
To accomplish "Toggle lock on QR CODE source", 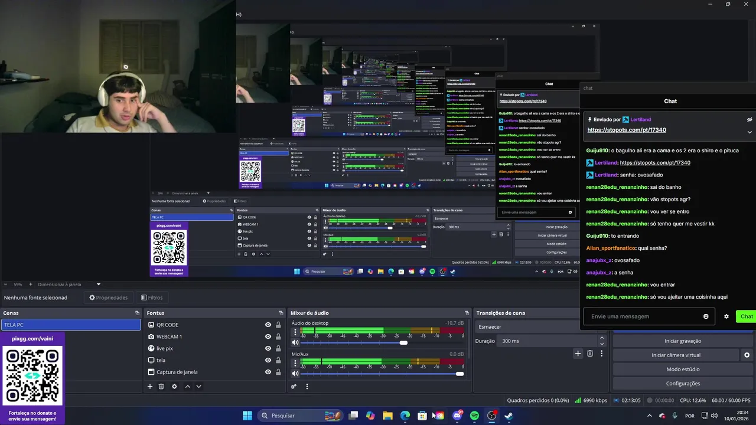I will (x=278, y=325).
